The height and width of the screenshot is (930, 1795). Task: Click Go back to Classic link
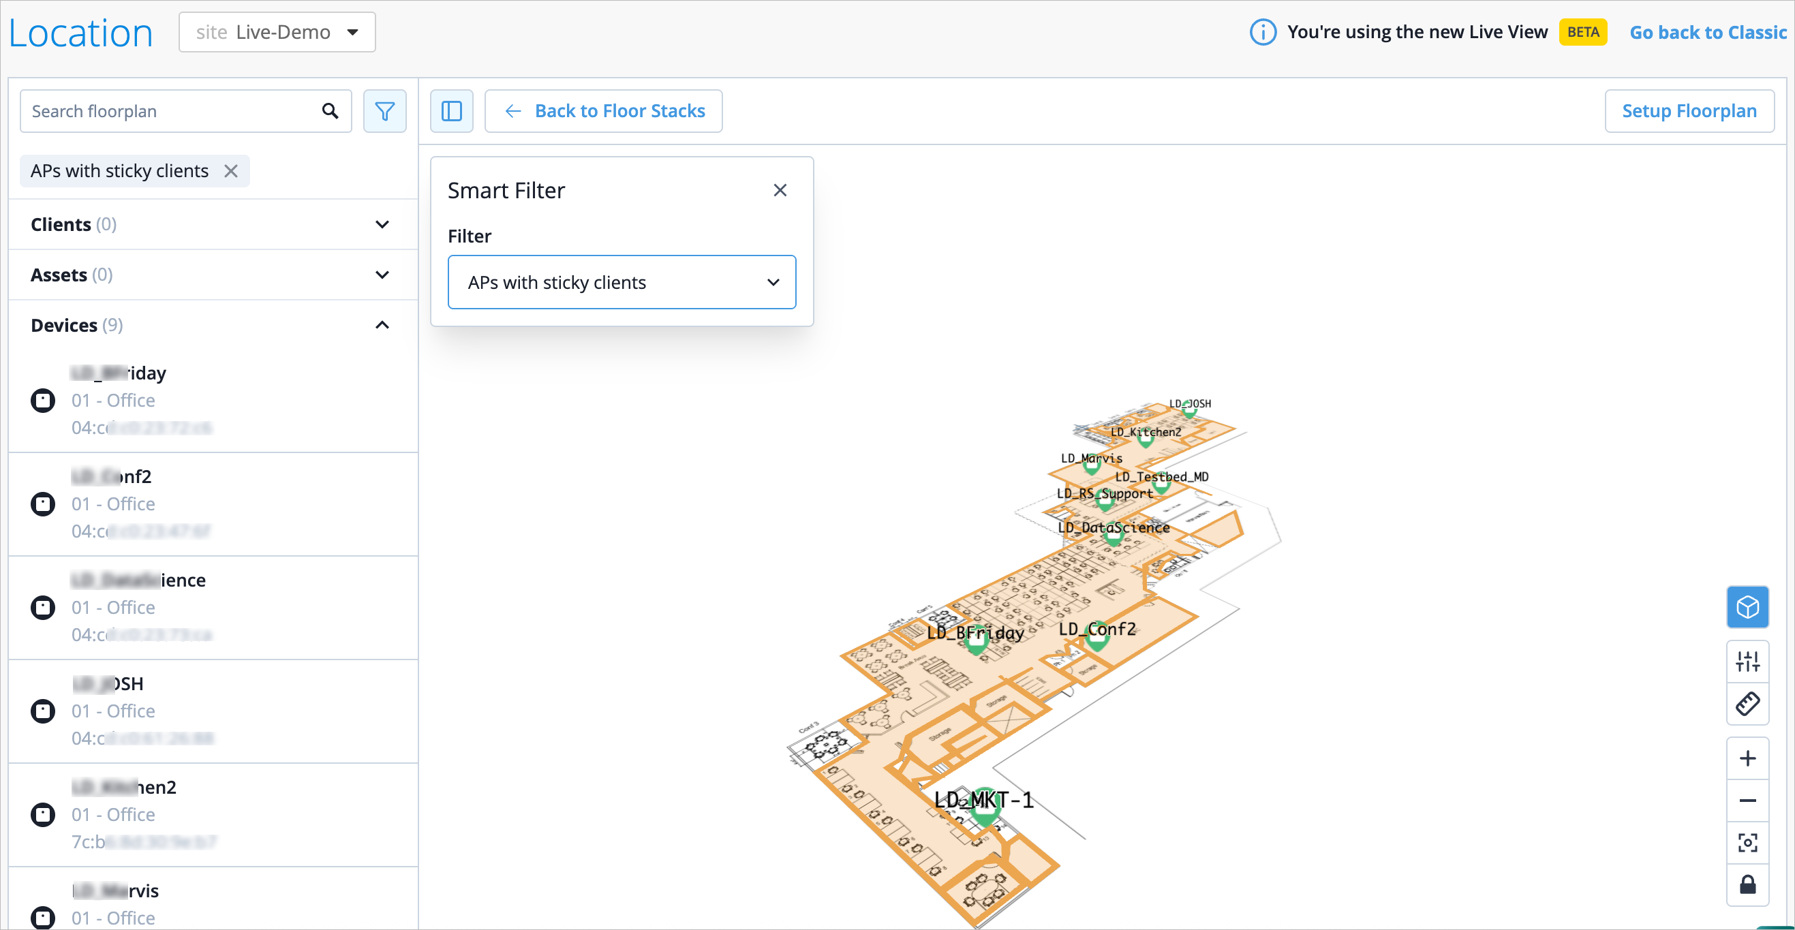[x=1707, y=32]
